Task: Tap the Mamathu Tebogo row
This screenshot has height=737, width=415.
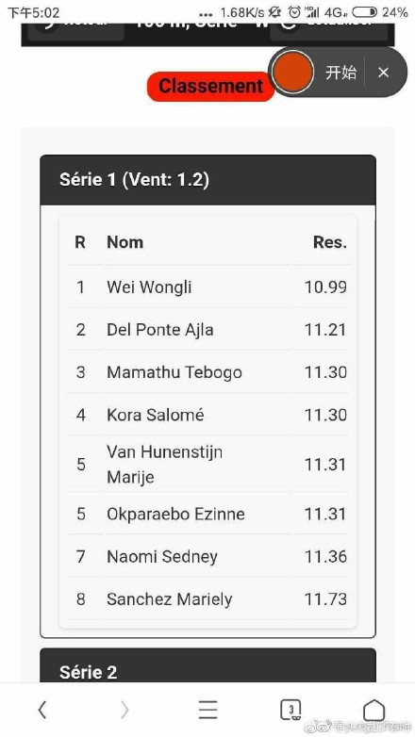Action: (x=207, y=372)
